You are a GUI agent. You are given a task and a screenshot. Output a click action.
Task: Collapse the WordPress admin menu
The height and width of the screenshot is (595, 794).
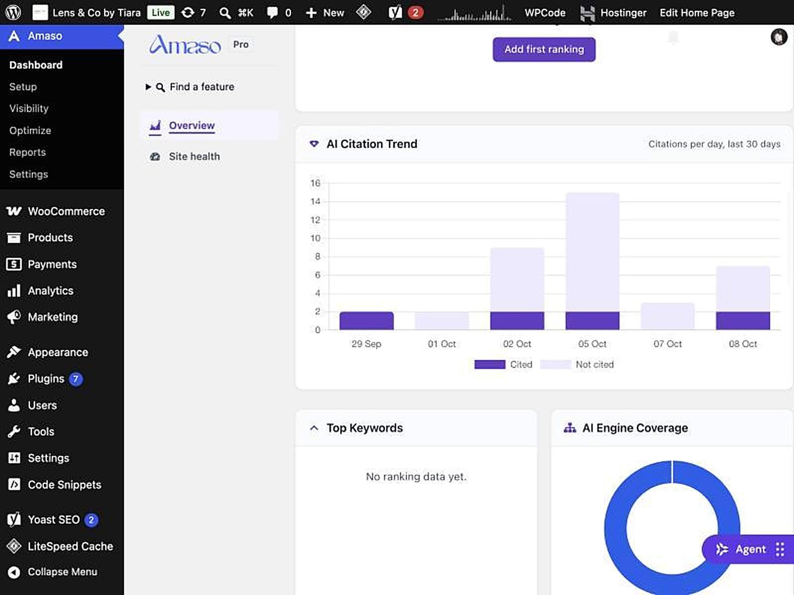click(62, 572)
